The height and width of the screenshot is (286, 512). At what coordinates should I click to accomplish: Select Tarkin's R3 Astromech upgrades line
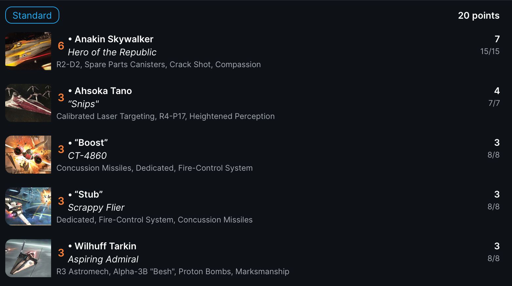click(x=173, y=272)
